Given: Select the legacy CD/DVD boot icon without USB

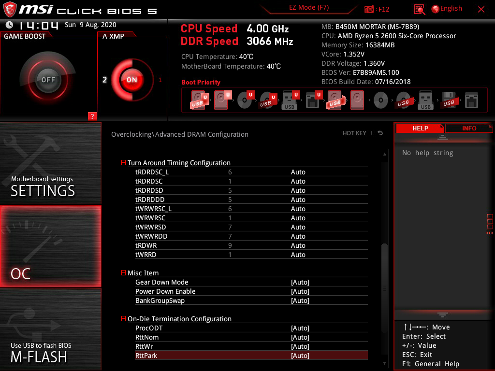Looking at the screenshot, I should point(381,100).
